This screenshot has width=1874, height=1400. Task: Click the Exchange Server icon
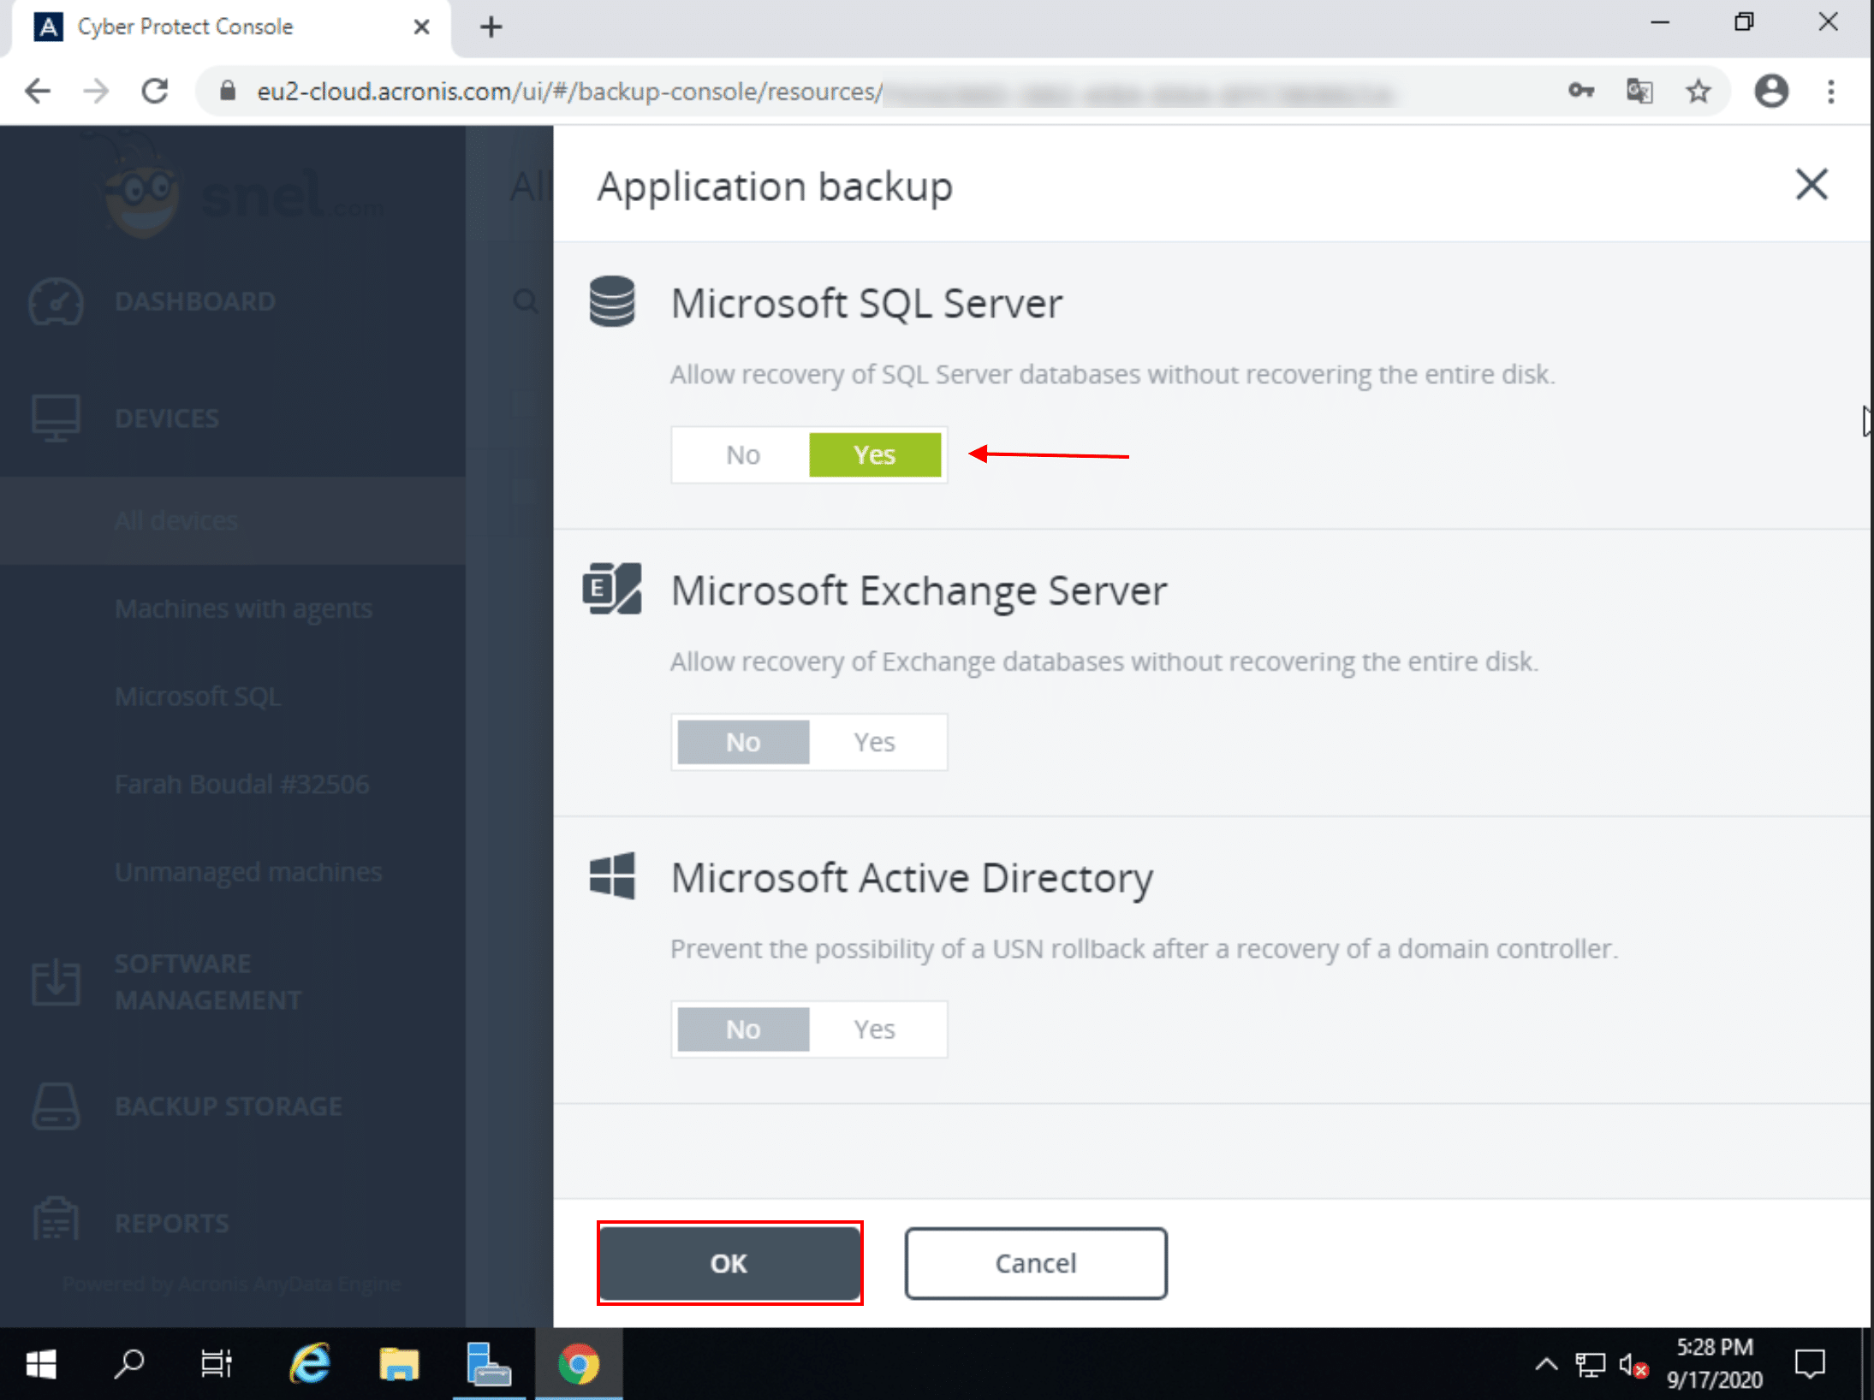612,589
